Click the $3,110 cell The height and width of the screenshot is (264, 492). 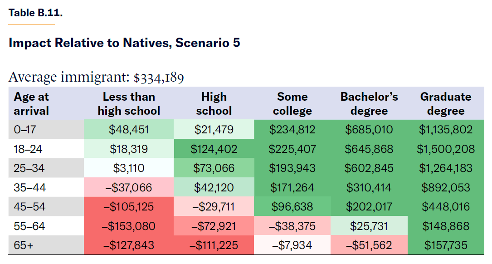[x=129, y=168]
